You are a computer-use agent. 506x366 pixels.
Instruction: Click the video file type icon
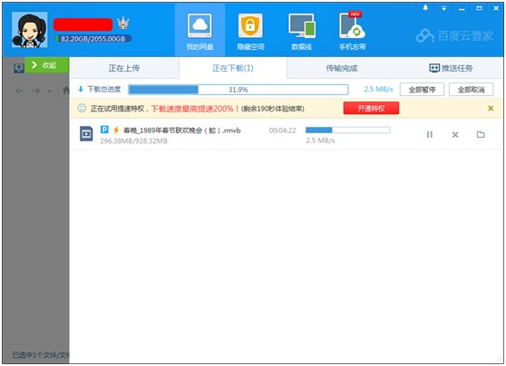tap(86, 134)
